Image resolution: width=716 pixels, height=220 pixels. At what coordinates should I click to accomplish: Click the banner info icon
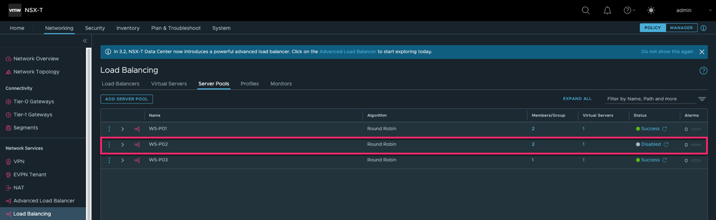tap(108, 51)
